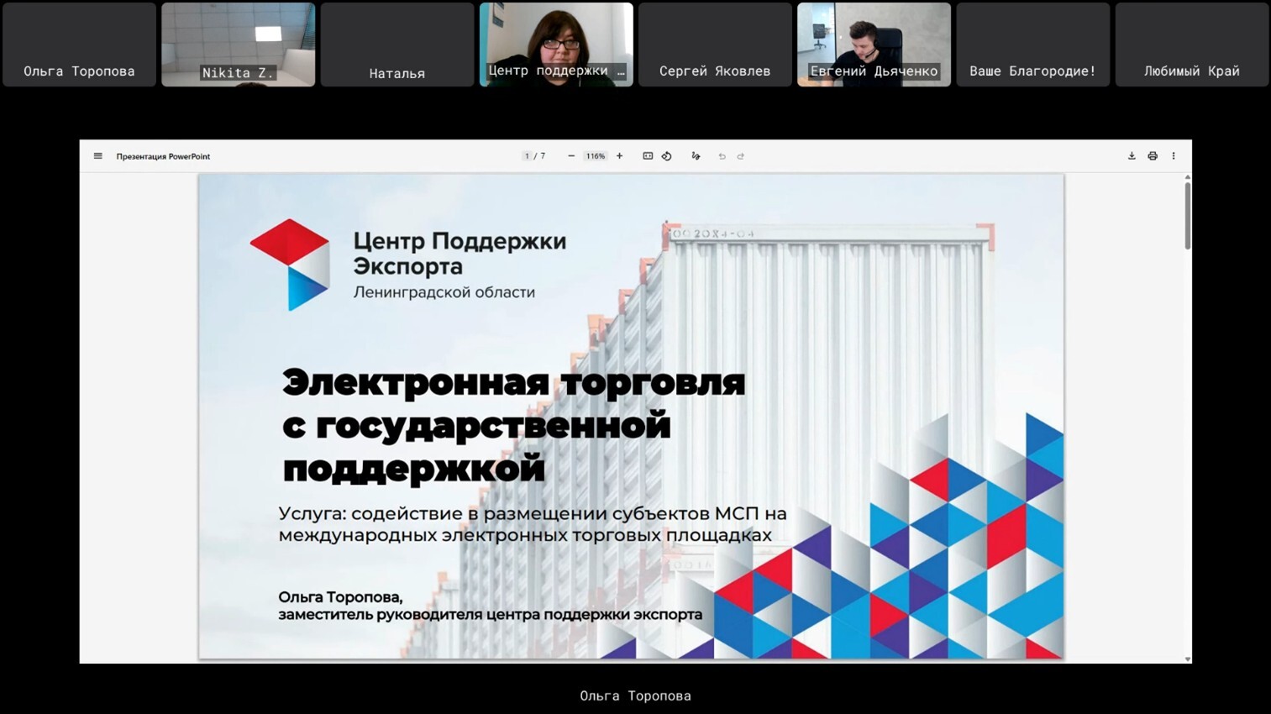Click the scroll up arrow of the viewer
This screenshot has height=714, width=1271.
pyautogui.click(x=1187, y=177)
